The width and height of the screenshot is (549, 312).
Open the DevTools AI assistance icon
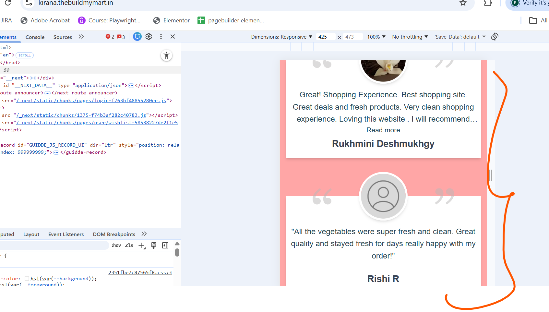point(137,37)
